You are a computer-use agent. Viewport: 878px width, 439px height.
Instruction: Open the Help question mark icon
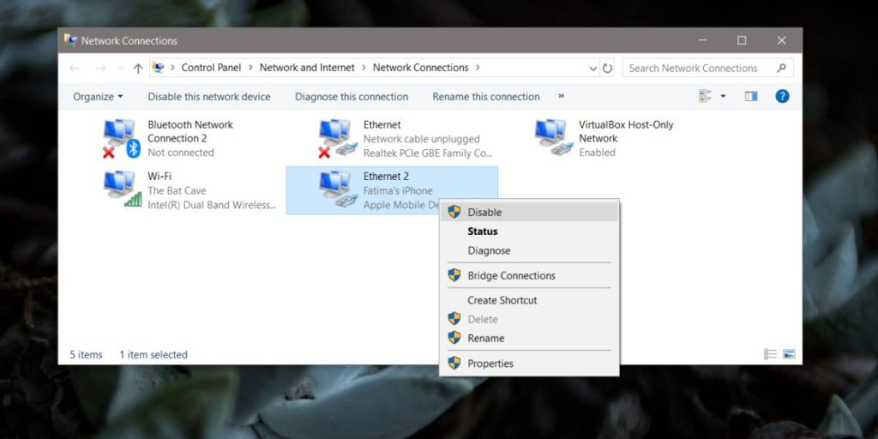[782, 96]
